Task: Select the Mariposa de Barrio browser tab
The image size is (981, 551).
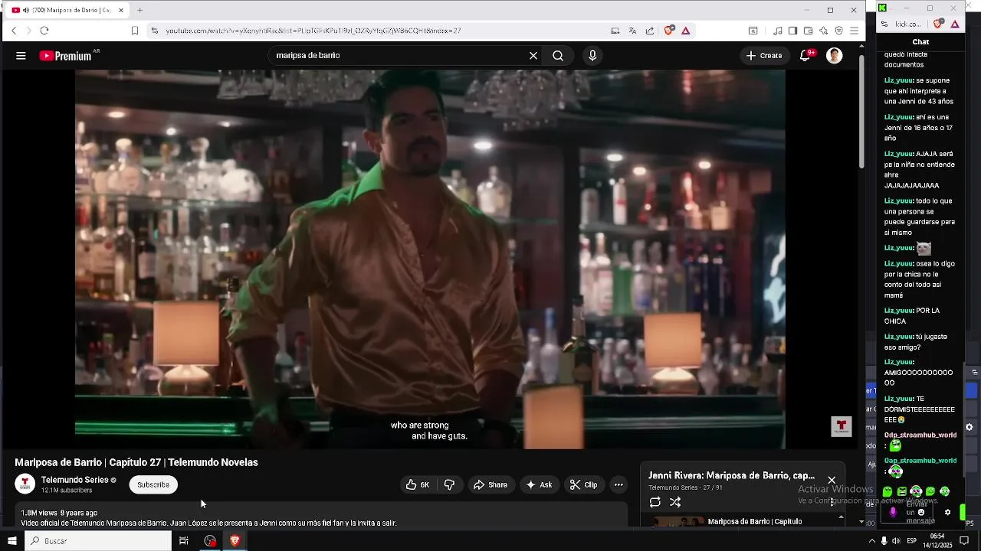Action: point(67,10)
